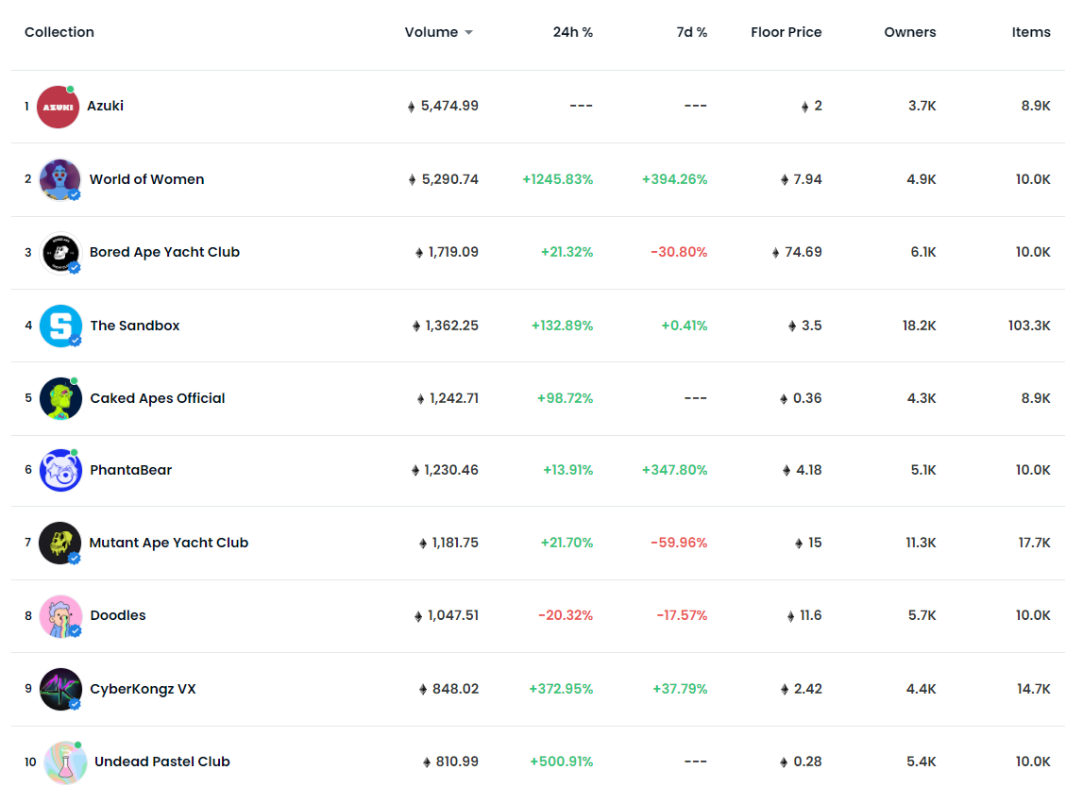Viewport: 1083px width, 787px height.
Task: Sort by the Items column header
Action: pos(1030,32)
